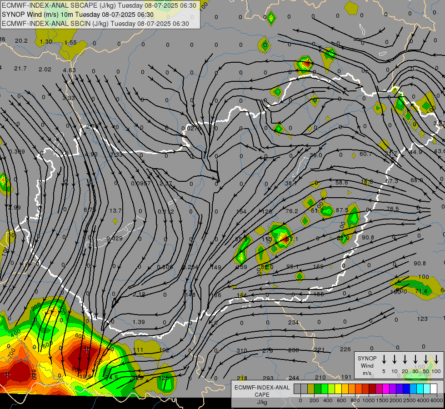Click the pale cyan swatch before white
Viewport: 445px width, 409px height.
(427, 389)
